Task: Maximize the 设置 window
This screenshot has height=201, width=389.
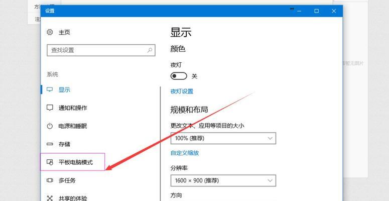Action: 316,11
